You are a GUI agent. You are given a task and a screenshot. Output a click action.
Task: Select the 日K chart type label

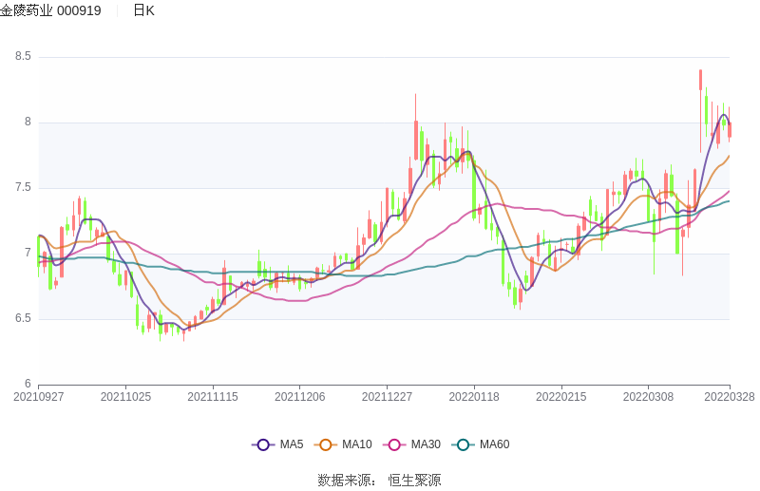click(143, 10)
